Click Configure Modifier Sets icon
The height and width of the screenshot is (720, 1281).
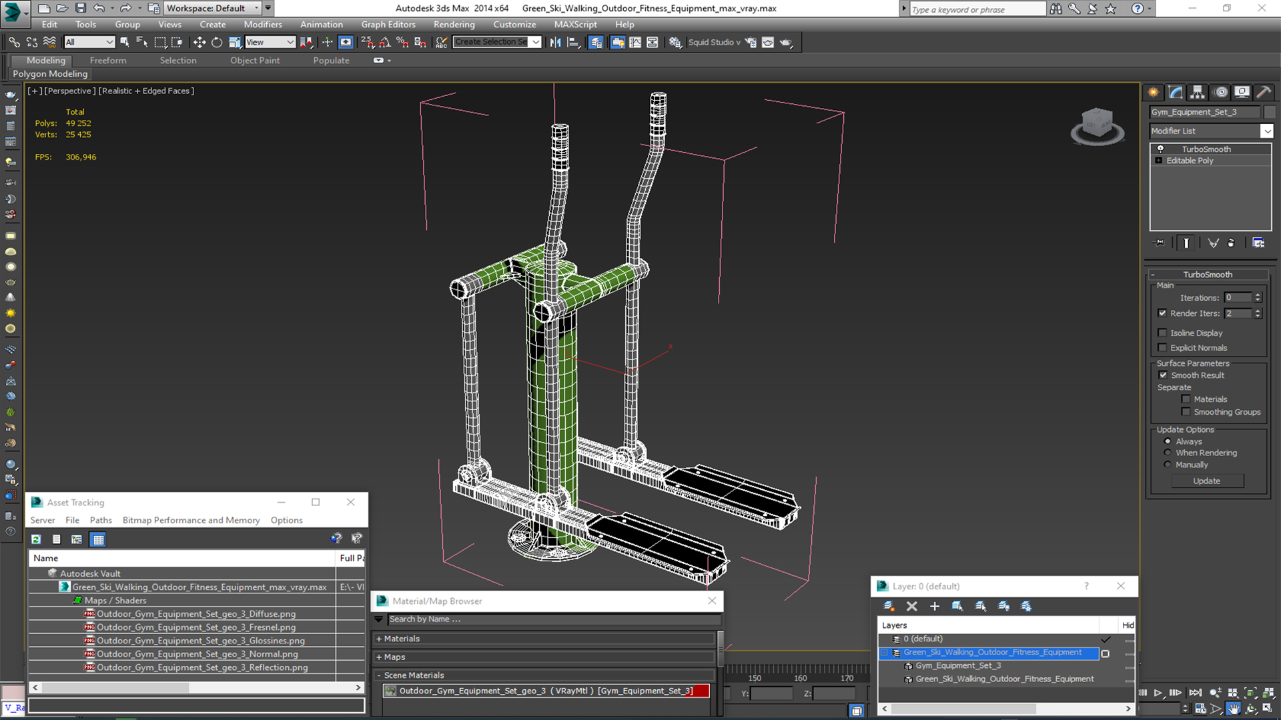(x=1258, y=243)
